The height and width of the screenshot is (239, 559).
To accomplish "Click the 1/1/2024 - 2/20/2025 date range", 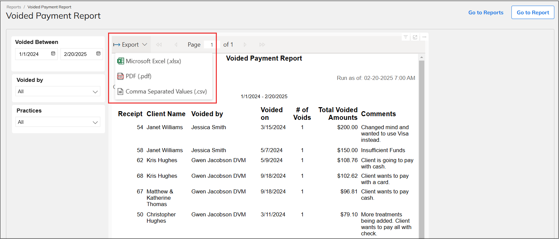I will 264,97.
